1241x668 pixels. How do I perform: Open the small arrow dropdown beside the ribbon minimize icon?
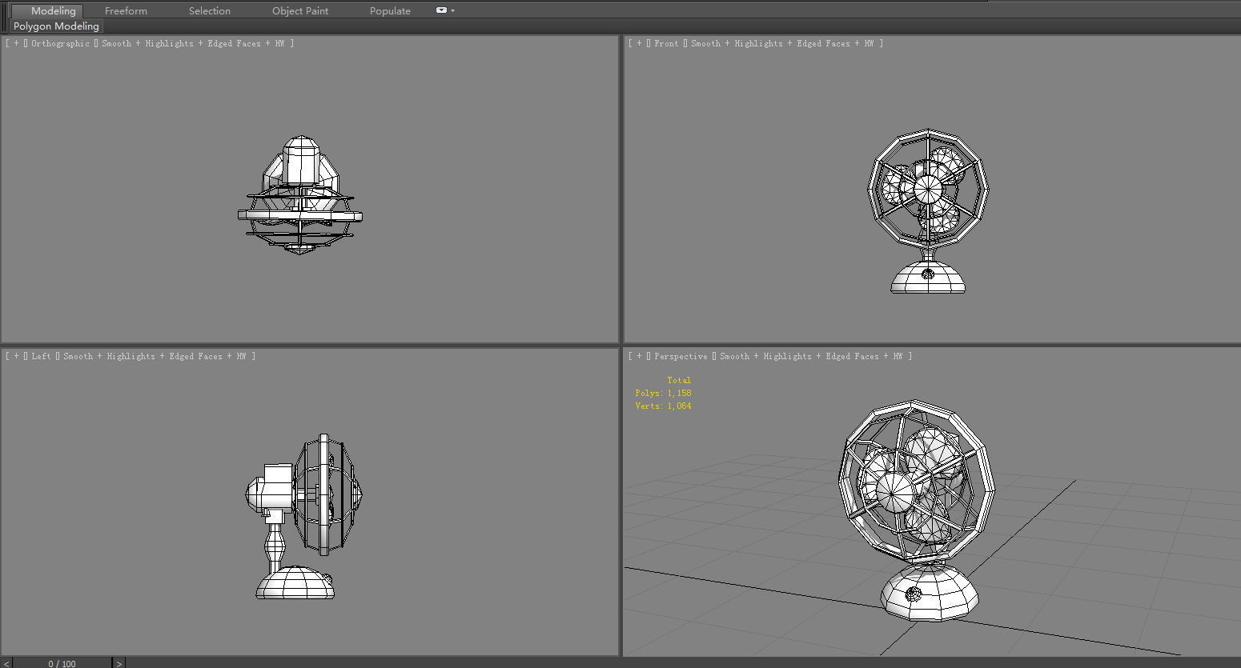click(x=453, y=10)
